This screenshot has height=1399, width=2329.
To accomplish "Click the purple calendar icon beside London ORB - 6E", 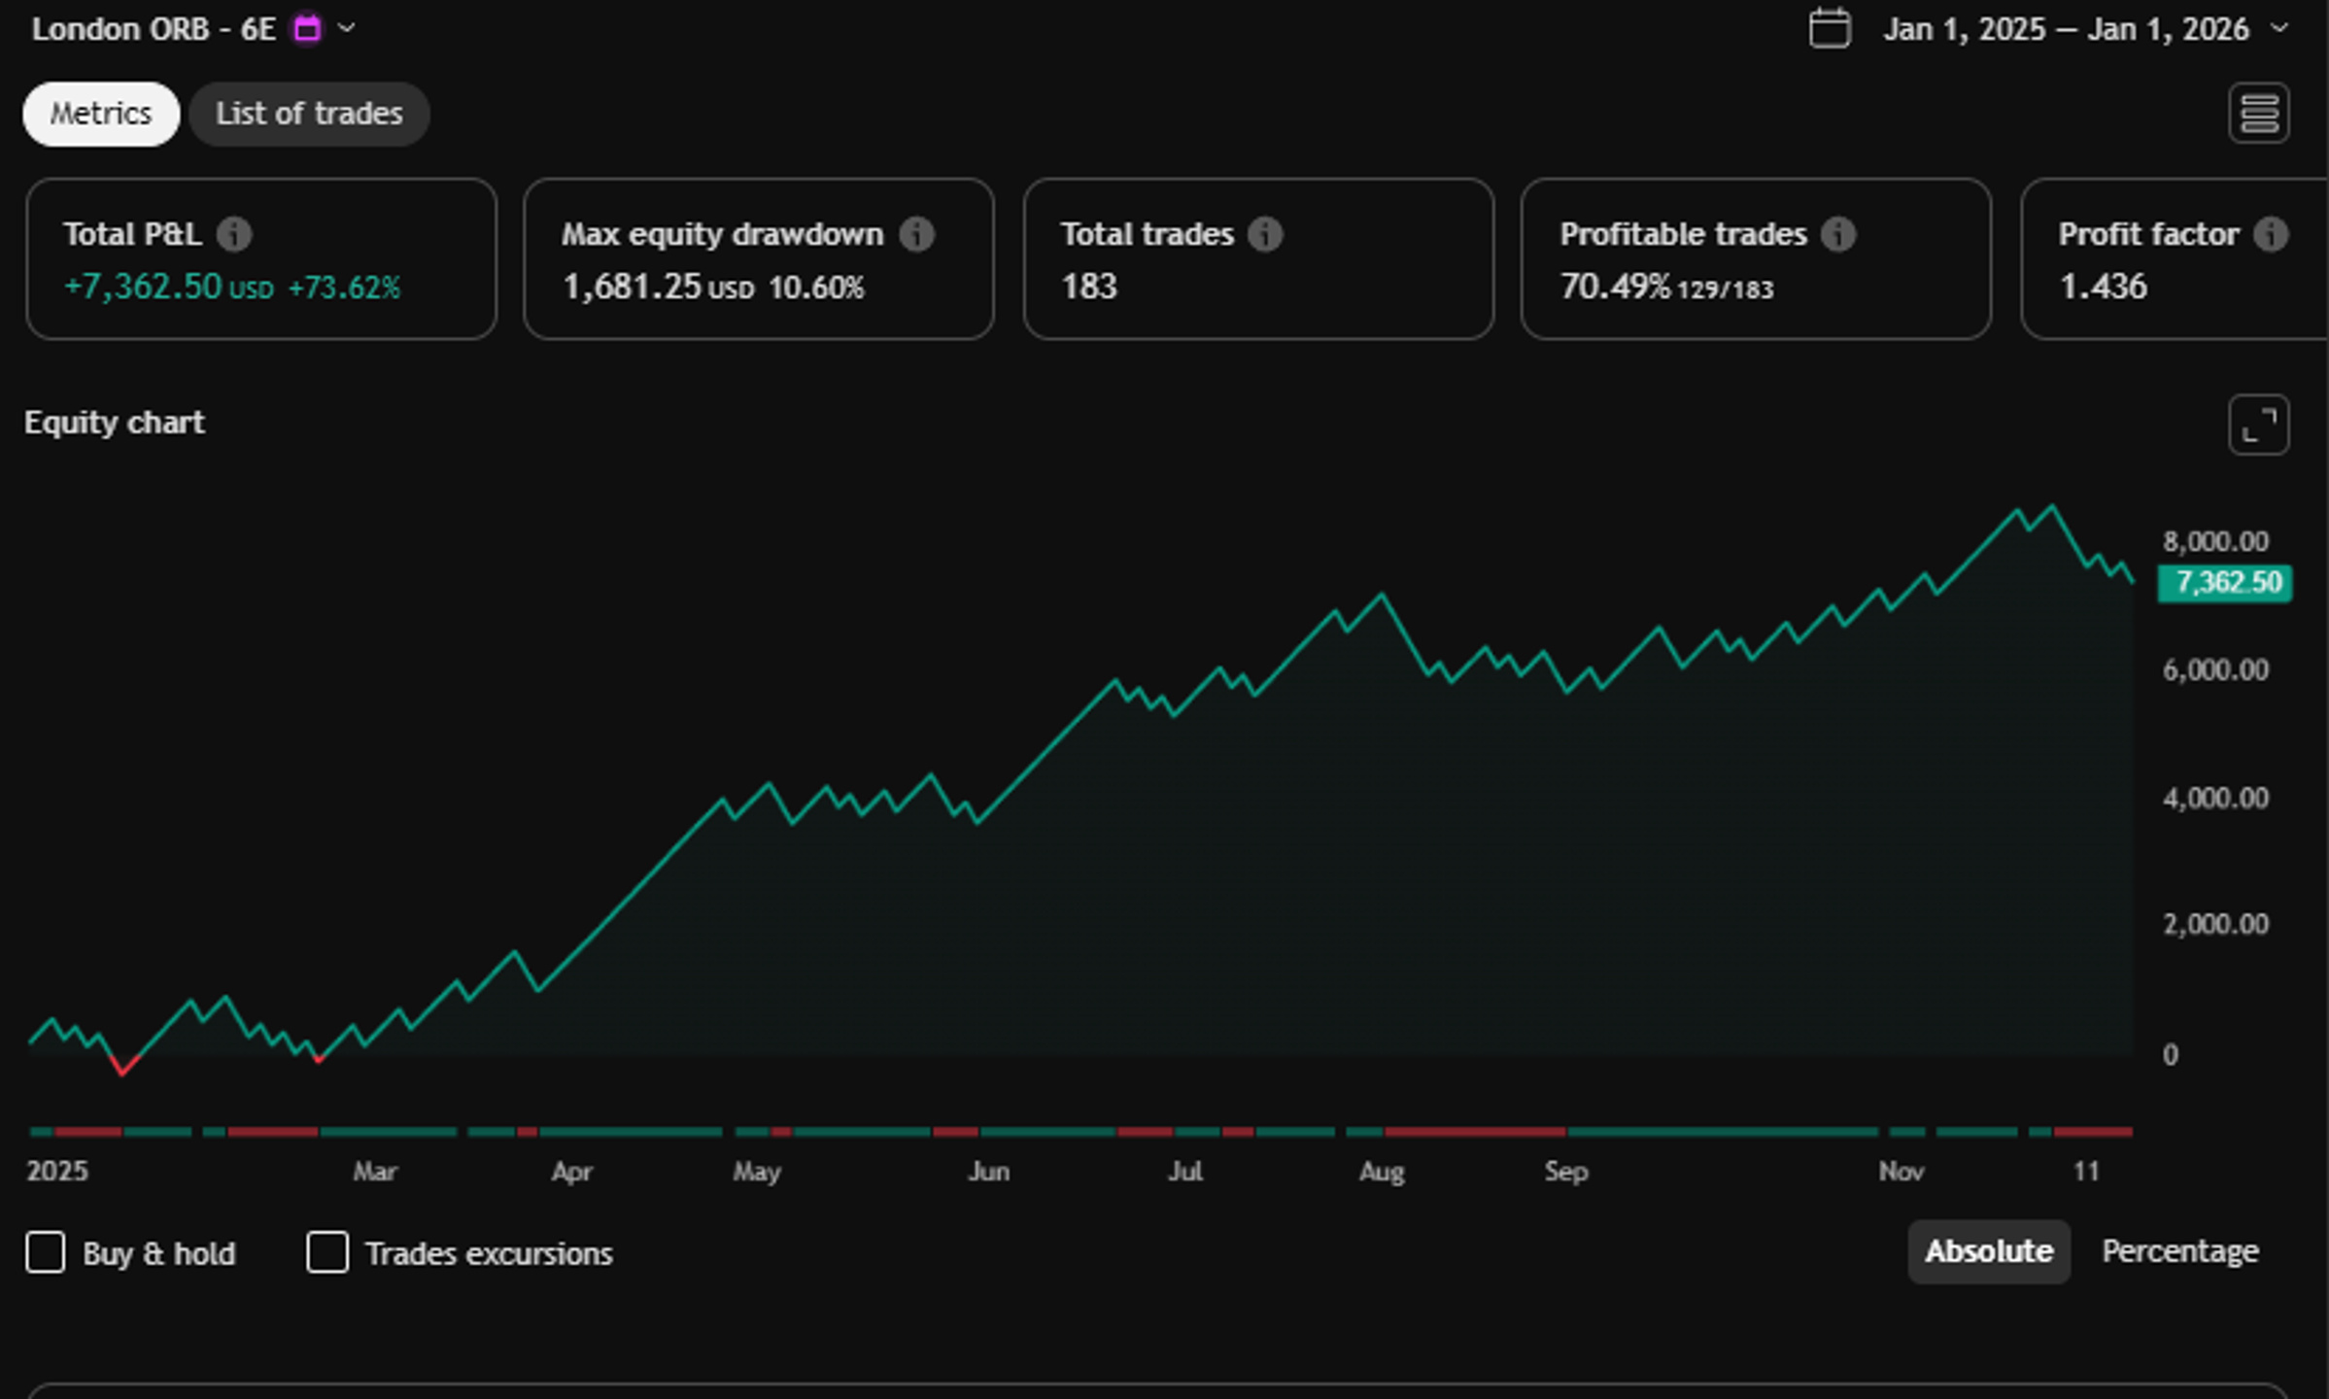I will click(307, 28).
